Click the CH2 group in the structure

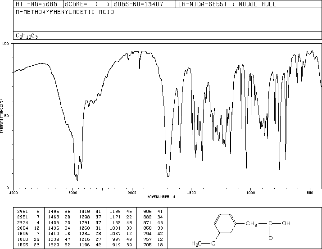251,223
